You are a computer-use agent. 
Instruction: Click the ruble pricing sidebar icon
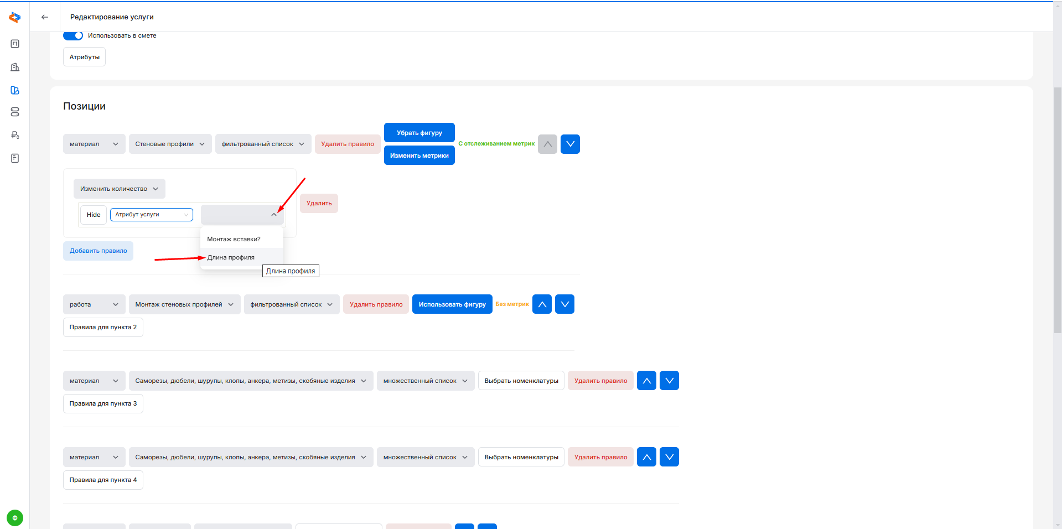(15, 135)
